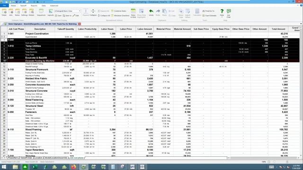Screen dimensions: 303x170
Task: Open the Notes window icon
Action: pos(18,12)
